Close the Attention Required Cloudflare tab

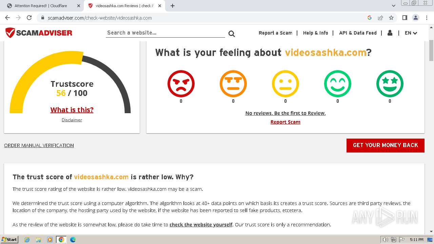point(79,6)
